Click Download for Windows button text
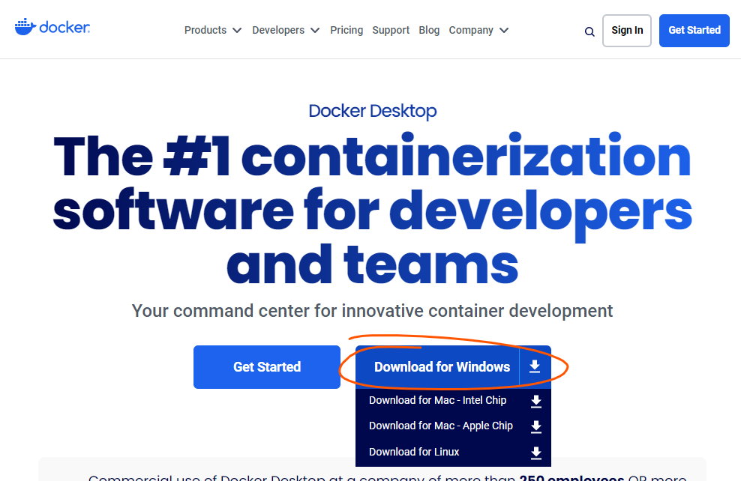The width and height of the screenshot is (741, 481). tap(442, 367)
